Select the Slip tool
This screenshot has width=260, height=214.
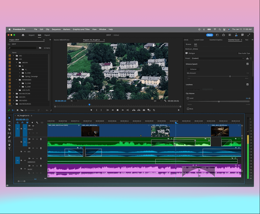[x=9, y=133]
